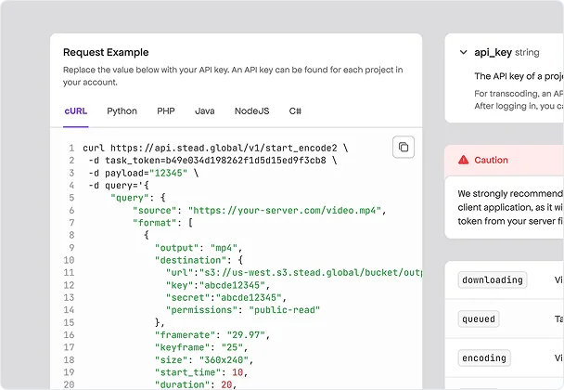Click the red Caution warning icon
This screenshot has width=564, height=390.
(462, 160)
